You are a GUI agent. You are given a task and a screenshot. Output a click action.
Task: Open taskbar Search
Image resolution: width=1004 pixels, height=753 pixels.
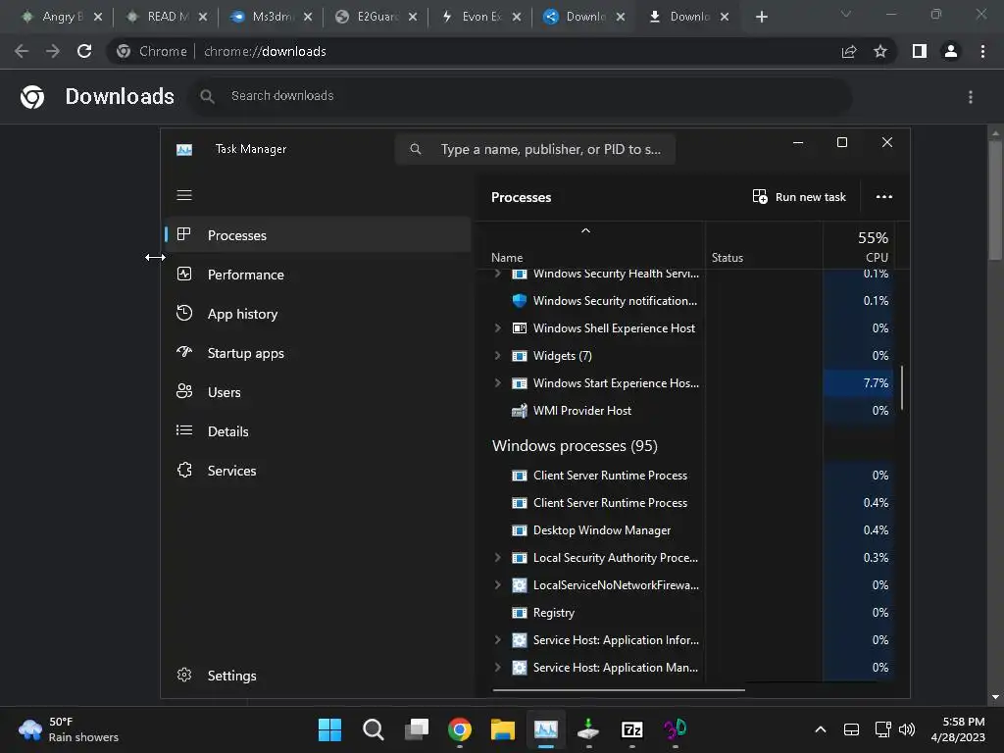[374, 729]
